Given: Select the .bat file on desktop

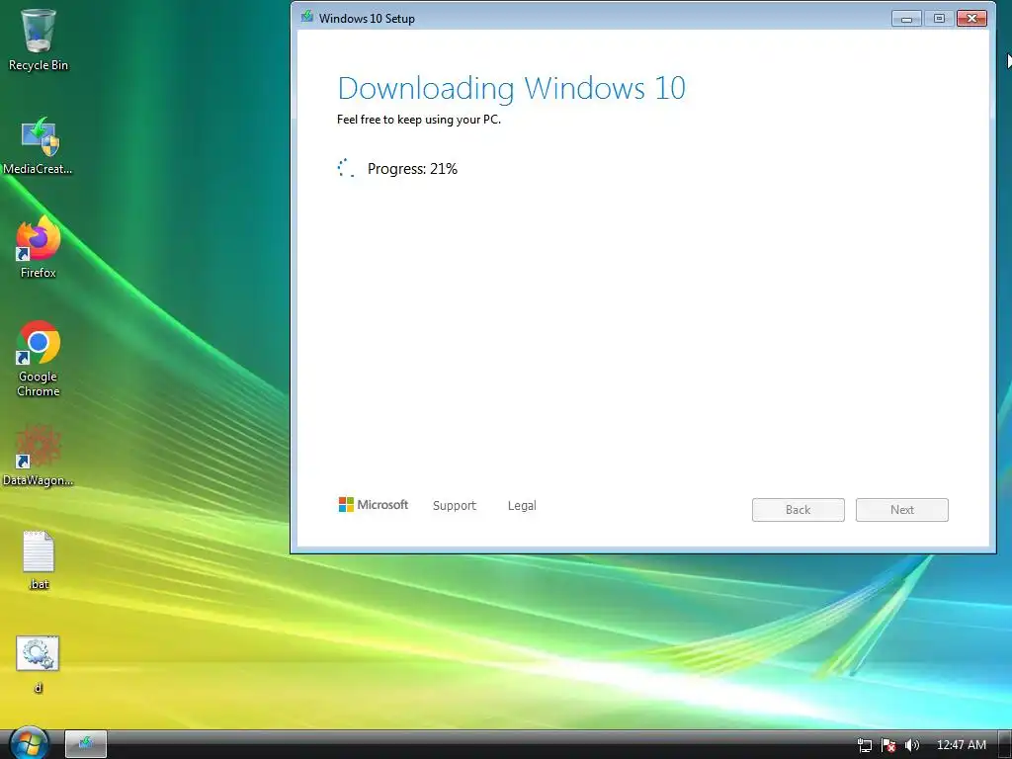Looking at the screenshot, I should coord(39,560).
